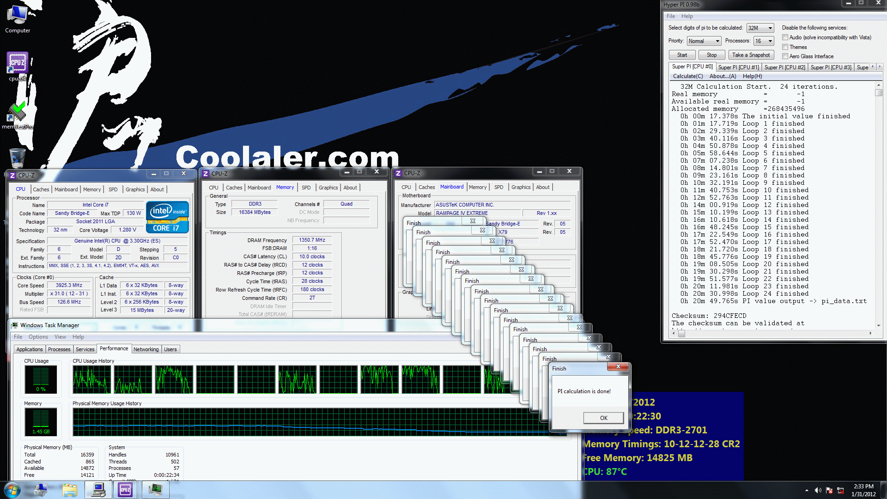Viewport: 887px width, 499px height.
Task: Open the Task Manager View menu
Action: [x=60, y=337]
